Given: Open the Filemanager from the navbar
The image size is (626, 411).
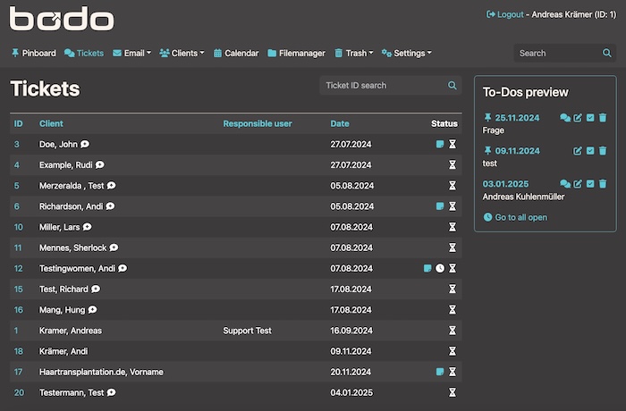Looking at the screenshot, I should point(296,54).
